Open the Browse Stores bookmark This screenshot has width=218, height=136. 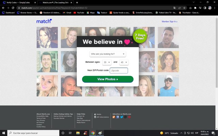[x=27, y=13]
